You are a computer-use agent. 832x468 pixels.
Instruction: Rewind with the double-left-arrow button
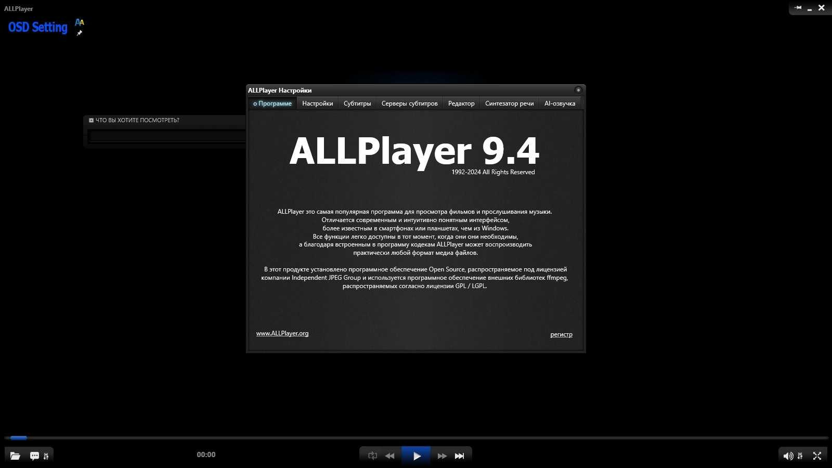tap(389, 456)
